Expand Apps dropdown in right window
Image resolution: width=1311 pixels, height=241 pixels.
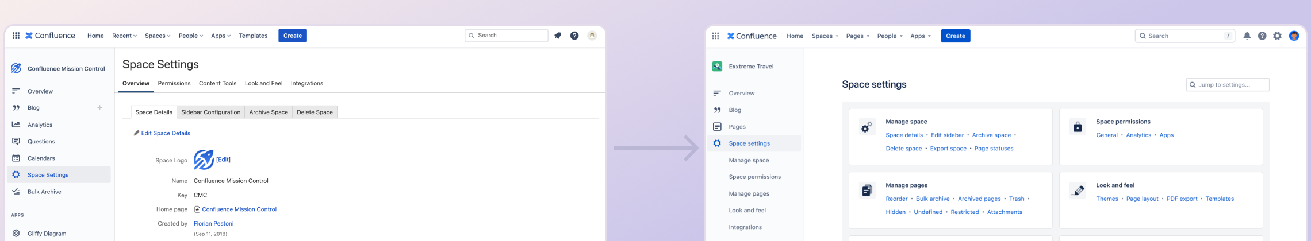(x=921, y=36)
